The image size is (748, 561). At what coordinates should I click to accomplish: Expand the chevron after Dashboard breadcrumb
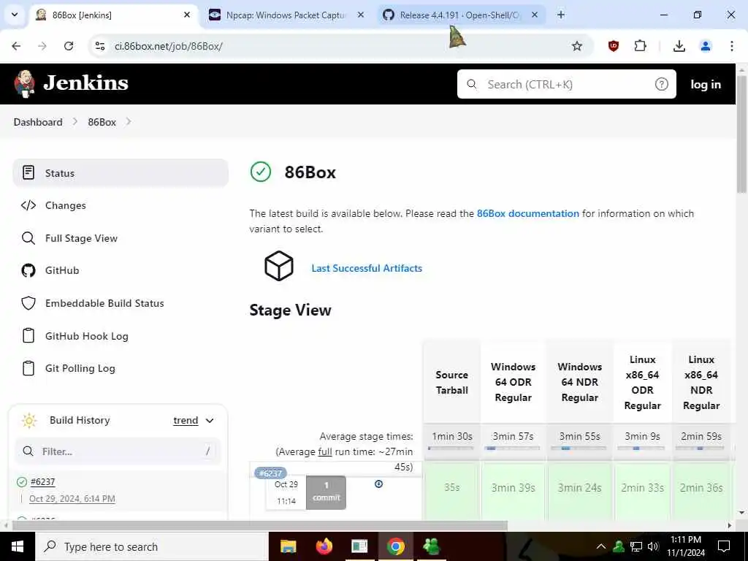pyautogui.click(x=75, y=122)
